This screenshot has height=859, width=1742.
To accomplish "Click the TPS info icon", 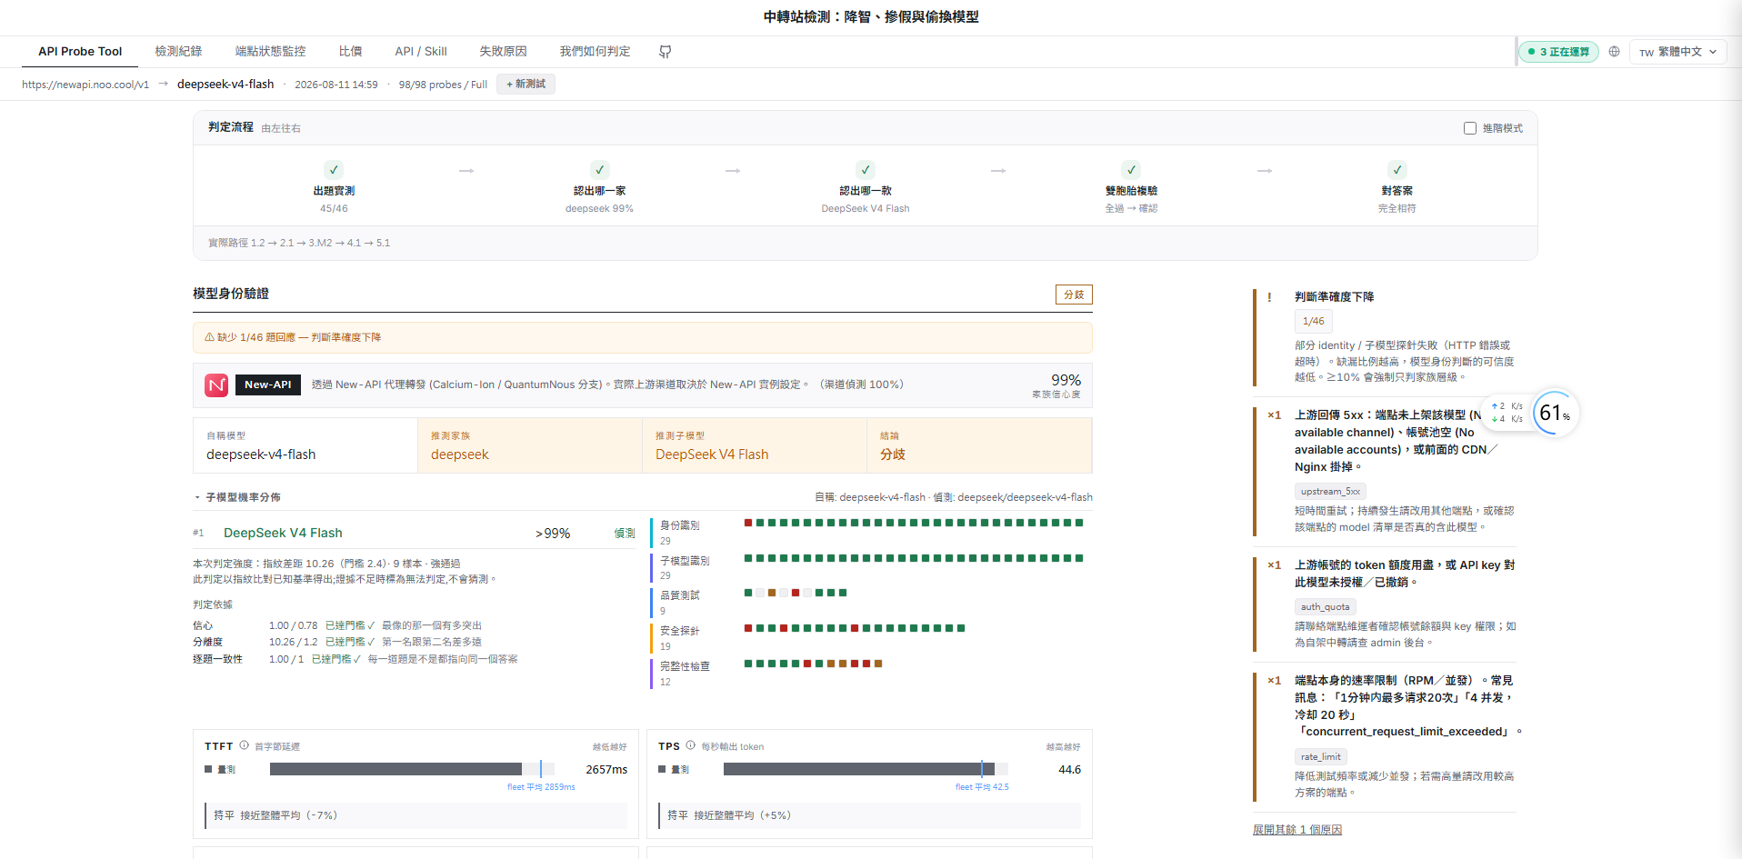I will click(x=690, y=745).
